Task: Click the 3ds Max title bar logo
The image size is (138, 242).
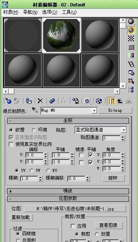Action: pos(5,5)
